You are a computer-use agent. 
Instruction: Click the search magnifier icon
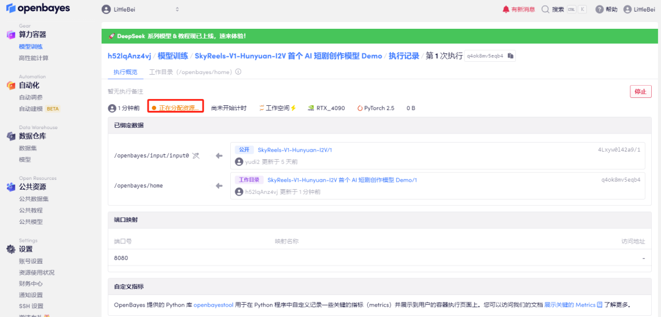pyautogui.click(x=545, y=9)
